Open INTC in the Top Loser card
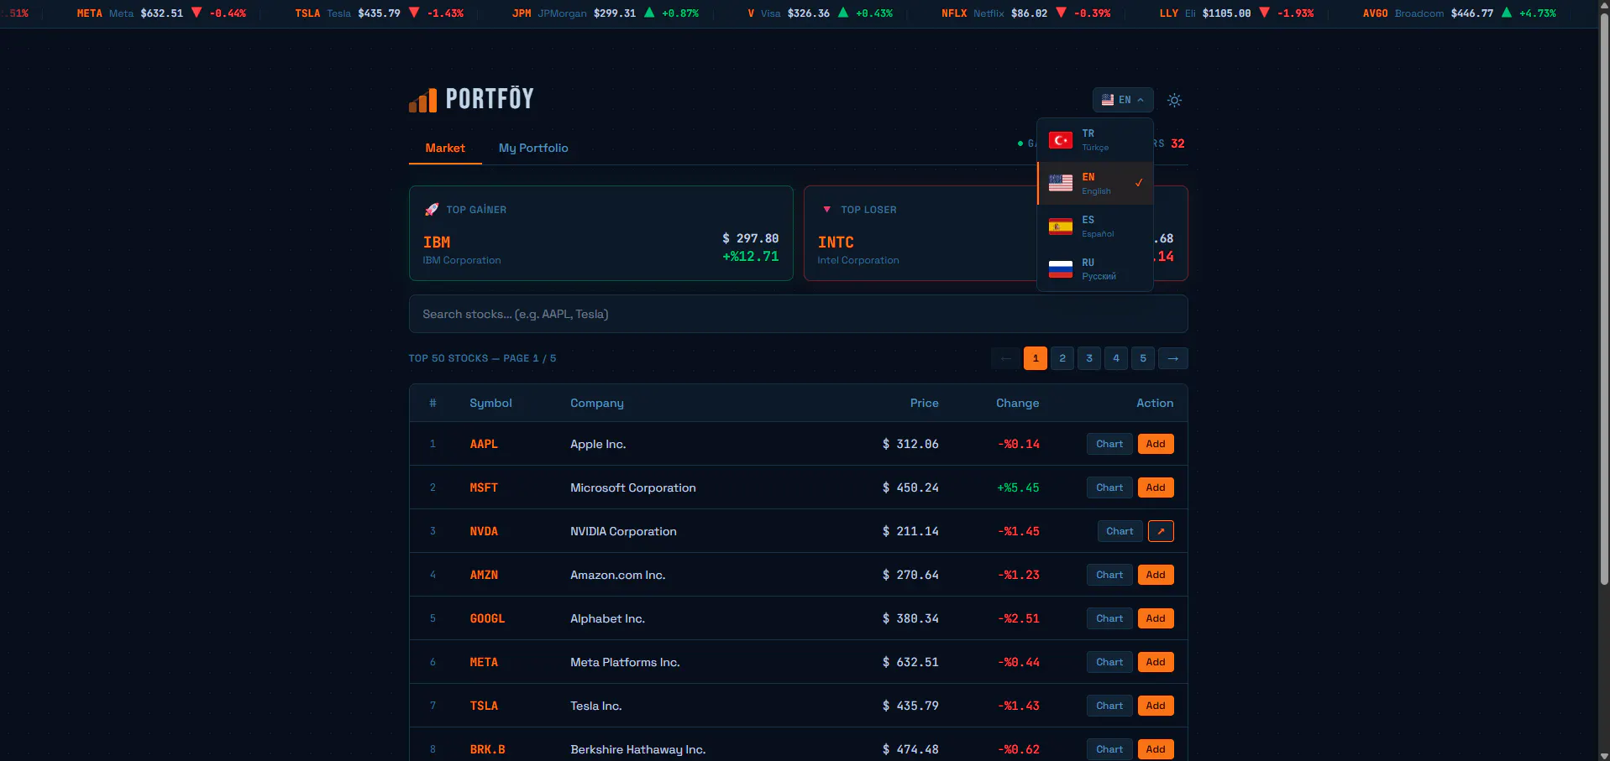This screenshot has width=1610, height=761. point(836,242)
